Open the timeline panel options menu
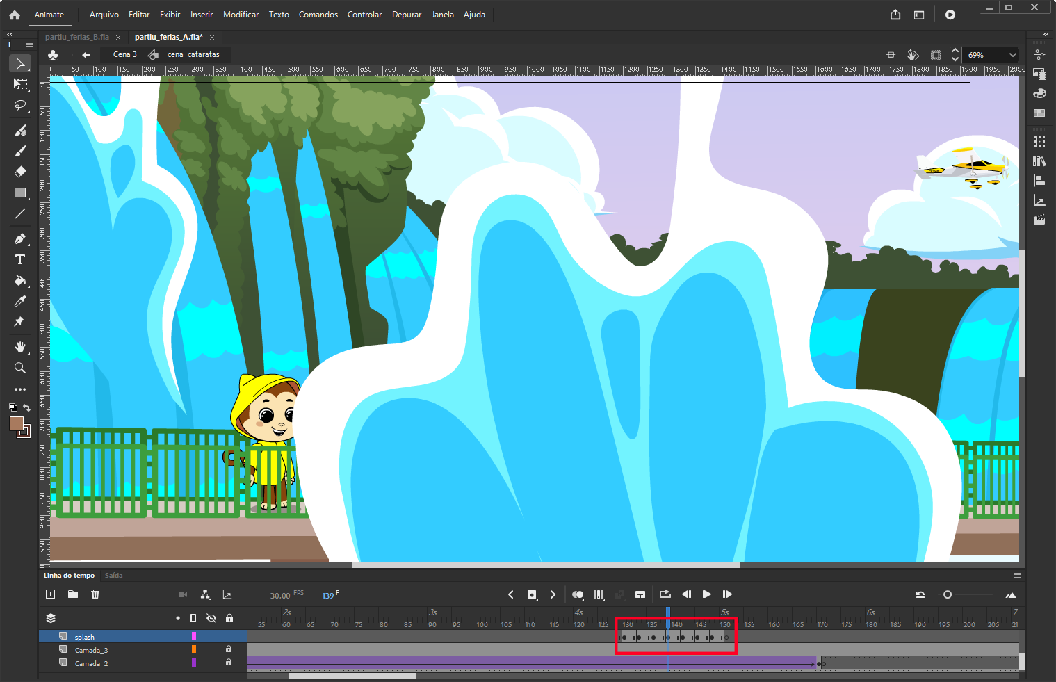 click(1018, 576)
